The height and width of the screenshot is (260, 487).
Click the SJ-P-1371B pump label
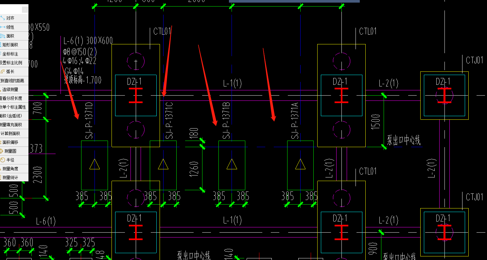[227, 120]
